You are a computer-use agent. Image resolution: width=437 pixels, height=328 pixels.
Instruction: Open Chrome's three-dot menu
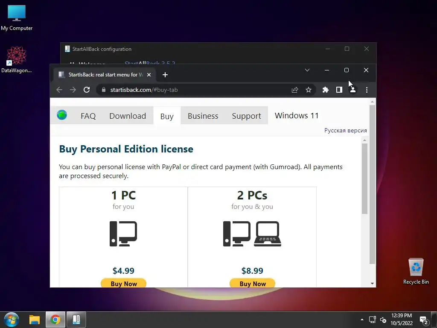[x=367, y=90]
